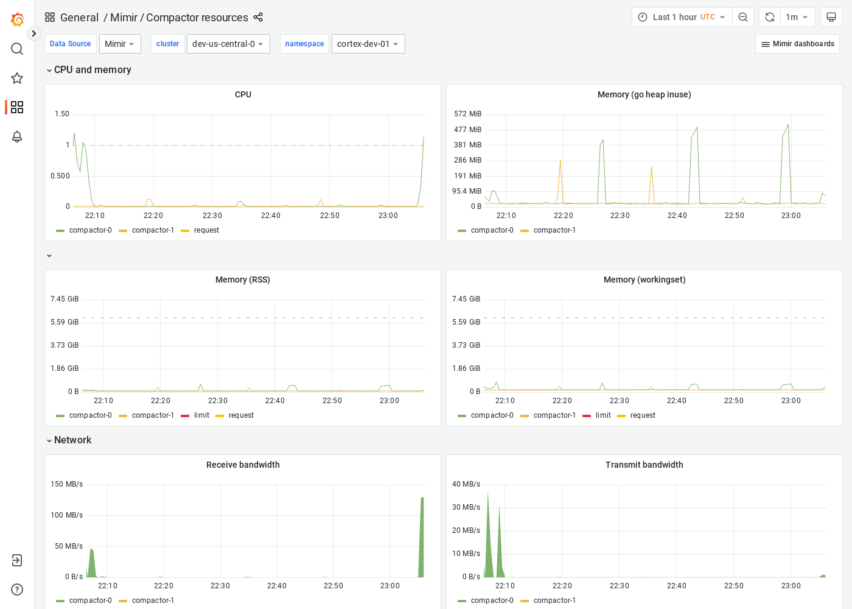Click the share dashboard icon

click(258, 18)
